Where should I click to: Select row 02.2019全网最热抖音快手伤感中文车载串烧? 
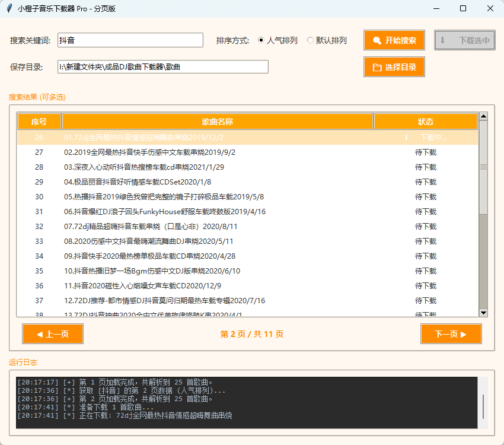pos(247,152)
